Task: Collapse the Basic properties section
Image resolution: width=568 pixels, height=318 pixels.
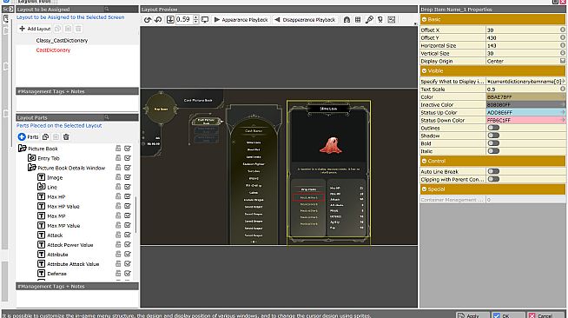Action: coord(424,19)
